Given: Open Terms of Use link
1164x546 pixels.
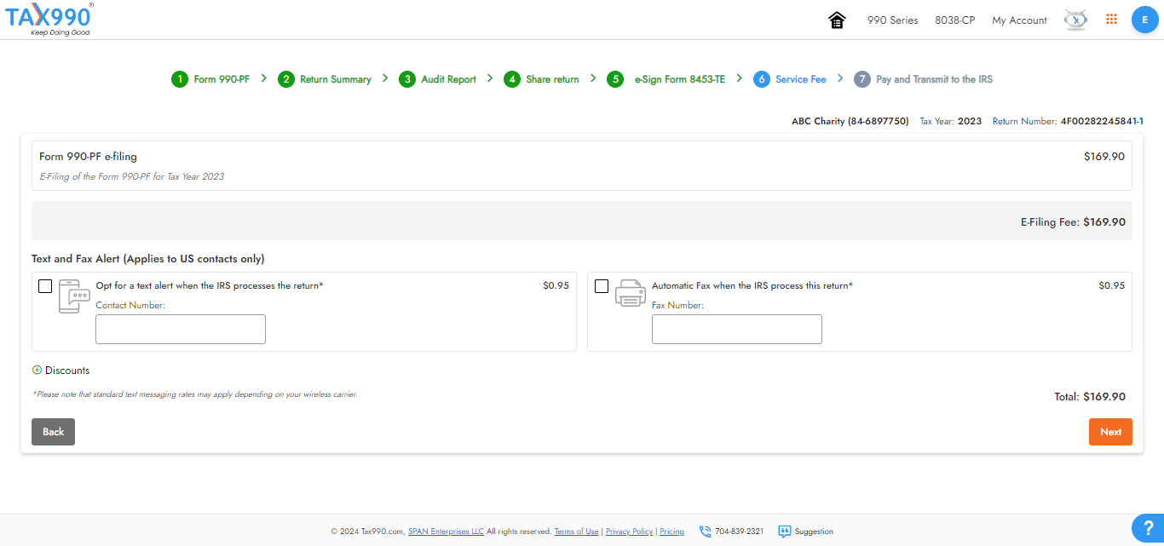Looking at the screenshot, I should tap(576, 532).
